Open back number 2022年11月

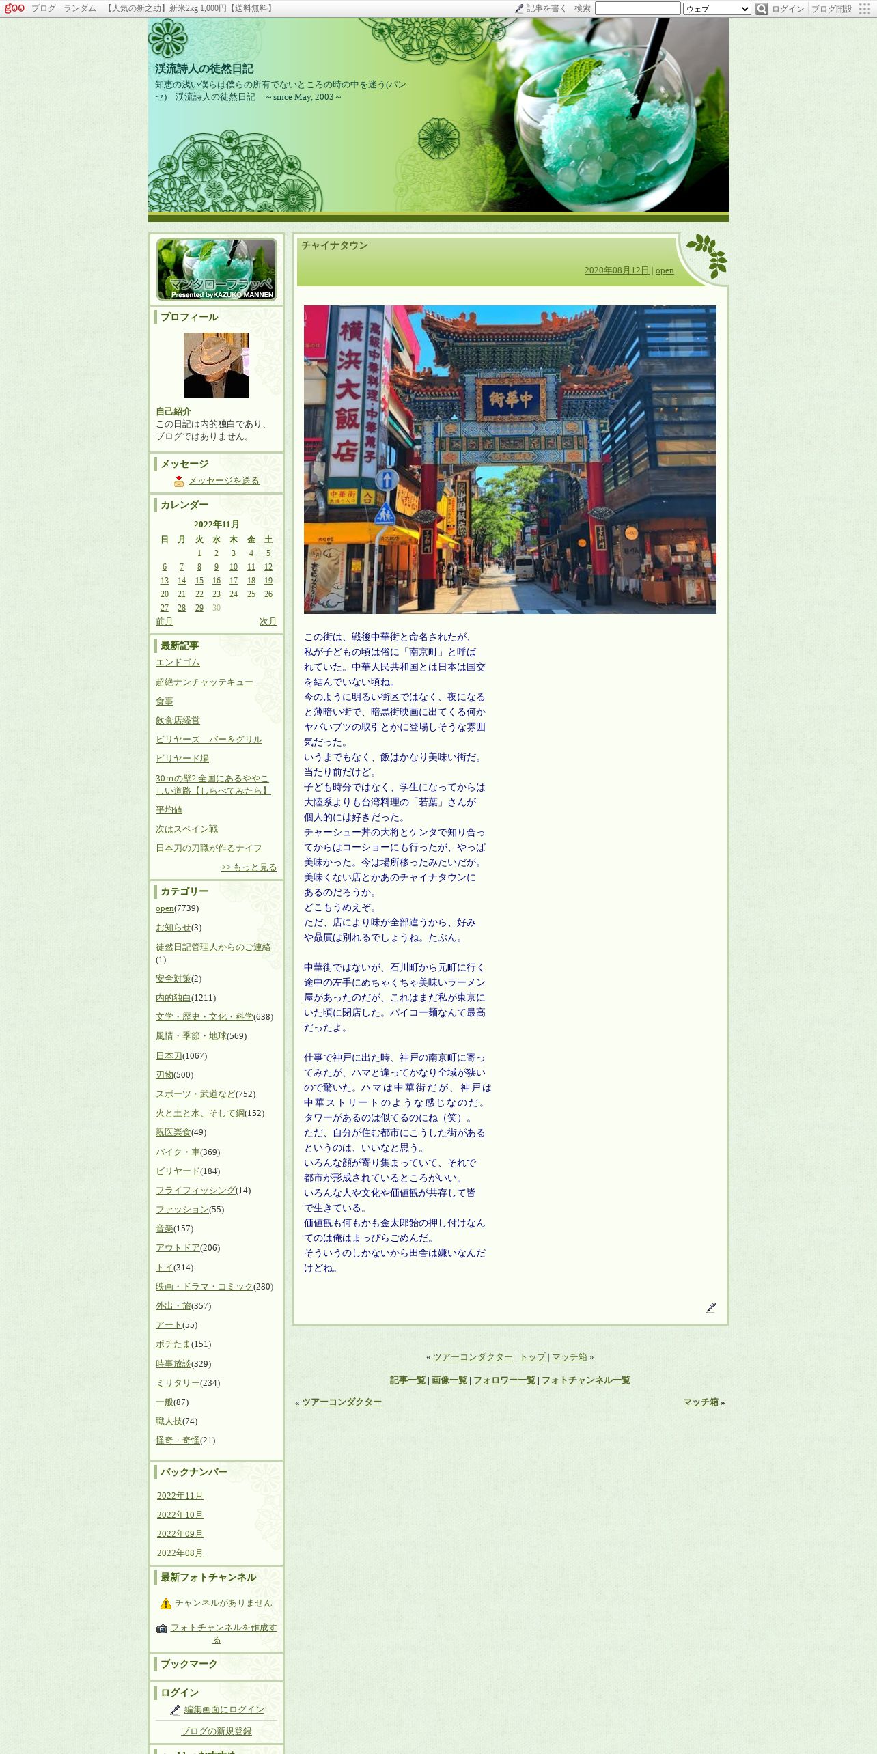click(180, 1496)
